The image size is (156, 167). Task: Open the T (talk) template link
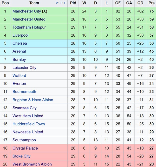click(61, 3)
